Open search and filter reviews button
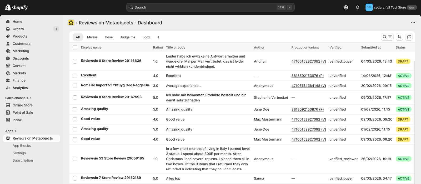Image resolution: width=421 pixels, height=184 pixels. tap(387, 37)
